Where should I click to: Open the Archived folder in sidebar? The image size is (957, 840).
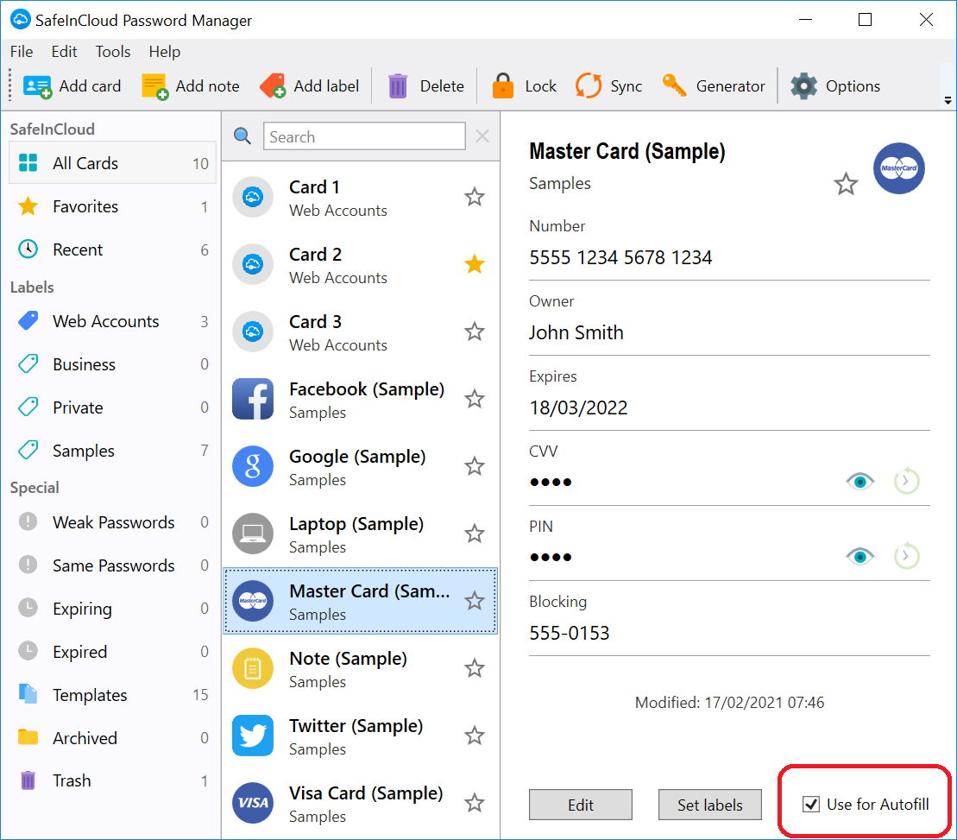(x=113, y=738)
